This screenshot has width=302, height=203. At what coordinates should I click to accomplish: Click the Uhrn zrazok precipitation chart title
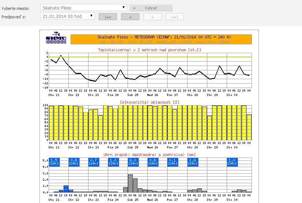[150, 155]
